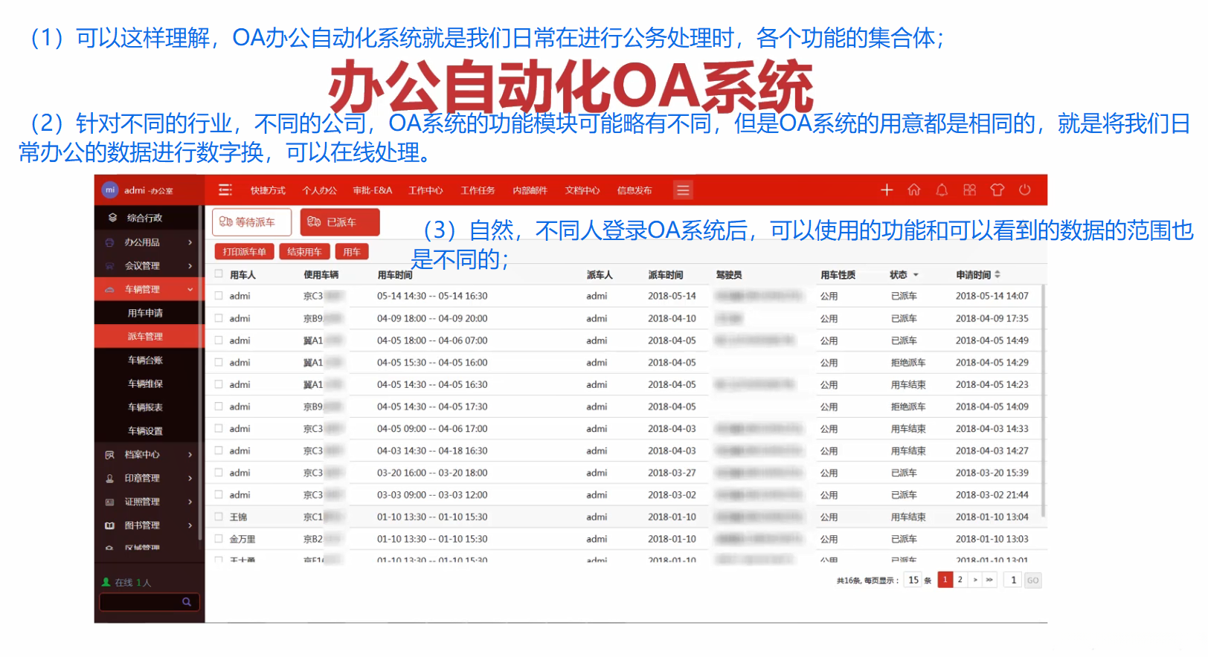The image size is (1208, 657).
Task: Click the power logout icon
Action: tap(1025, 190)
